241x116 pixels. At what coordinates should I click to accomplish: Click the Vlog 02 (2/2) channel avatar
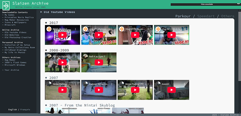158,29
